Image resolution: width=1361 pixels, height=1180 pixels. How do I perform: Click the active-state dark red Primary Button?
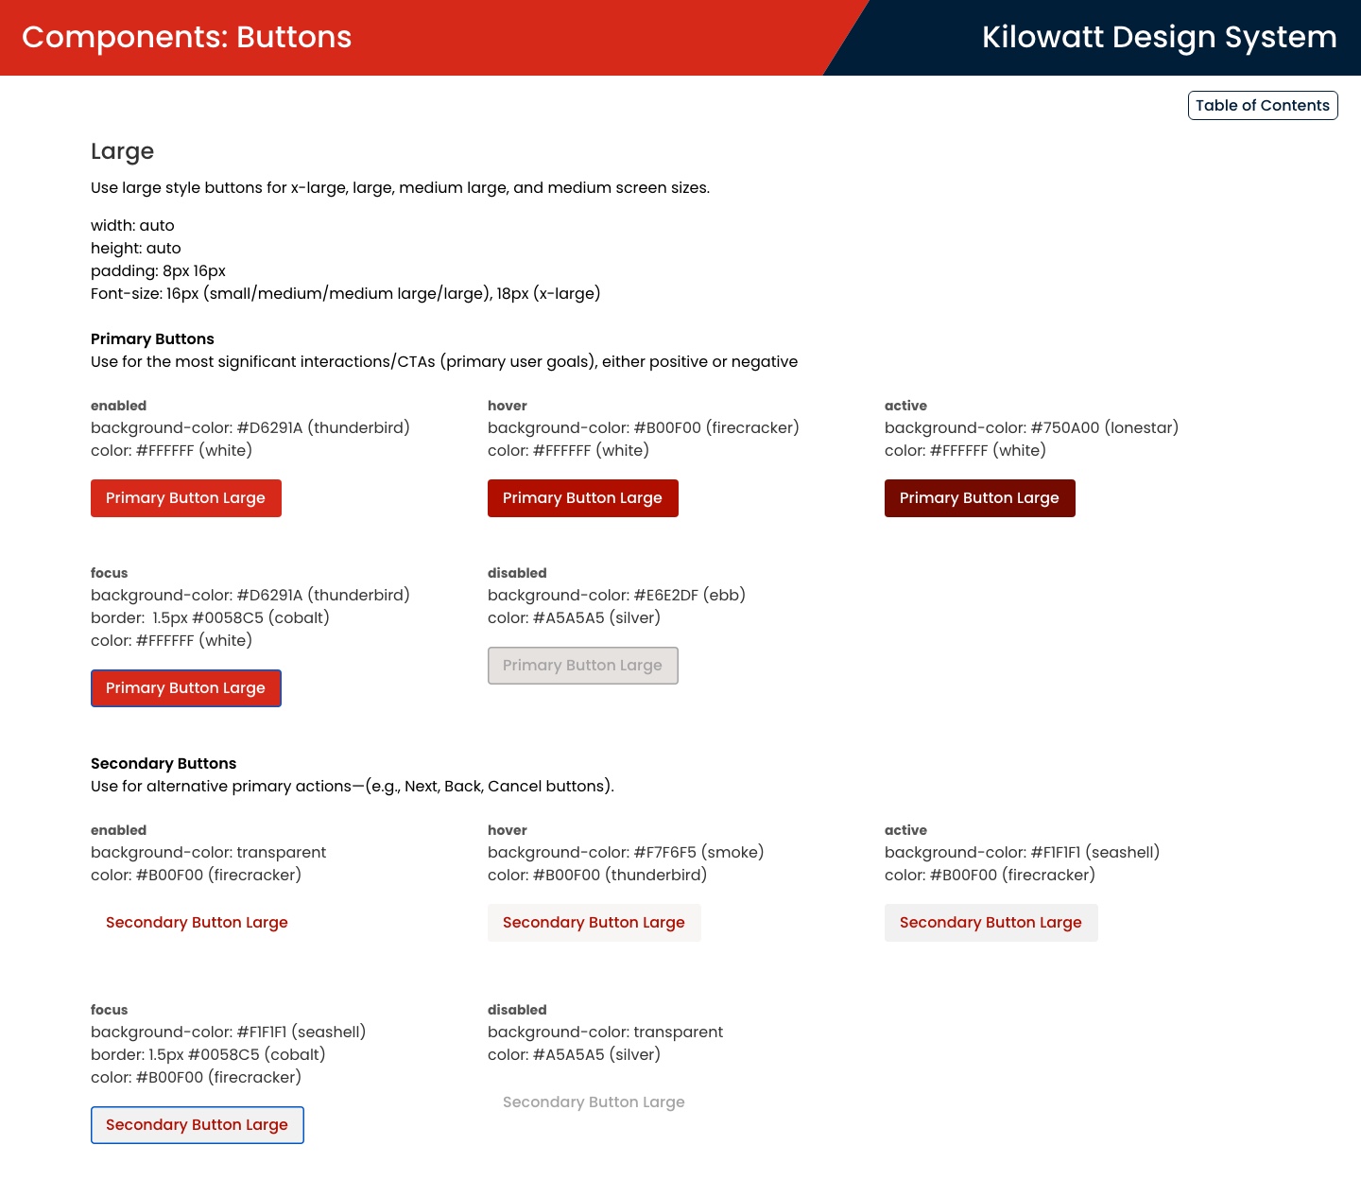pos(980,498)
